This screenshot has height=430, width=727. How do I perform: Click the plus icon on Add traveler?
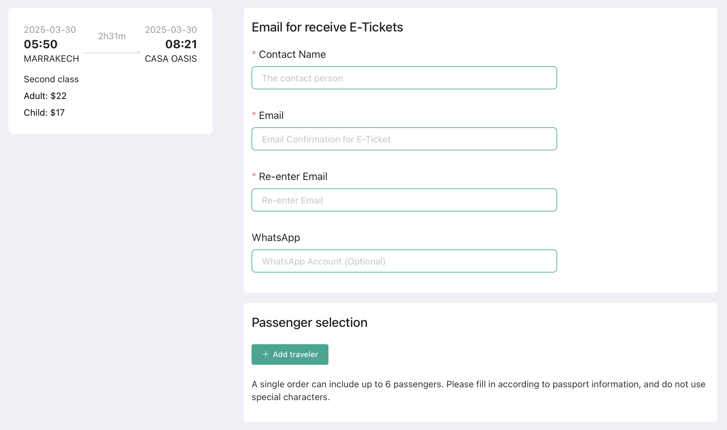(265, 354)
